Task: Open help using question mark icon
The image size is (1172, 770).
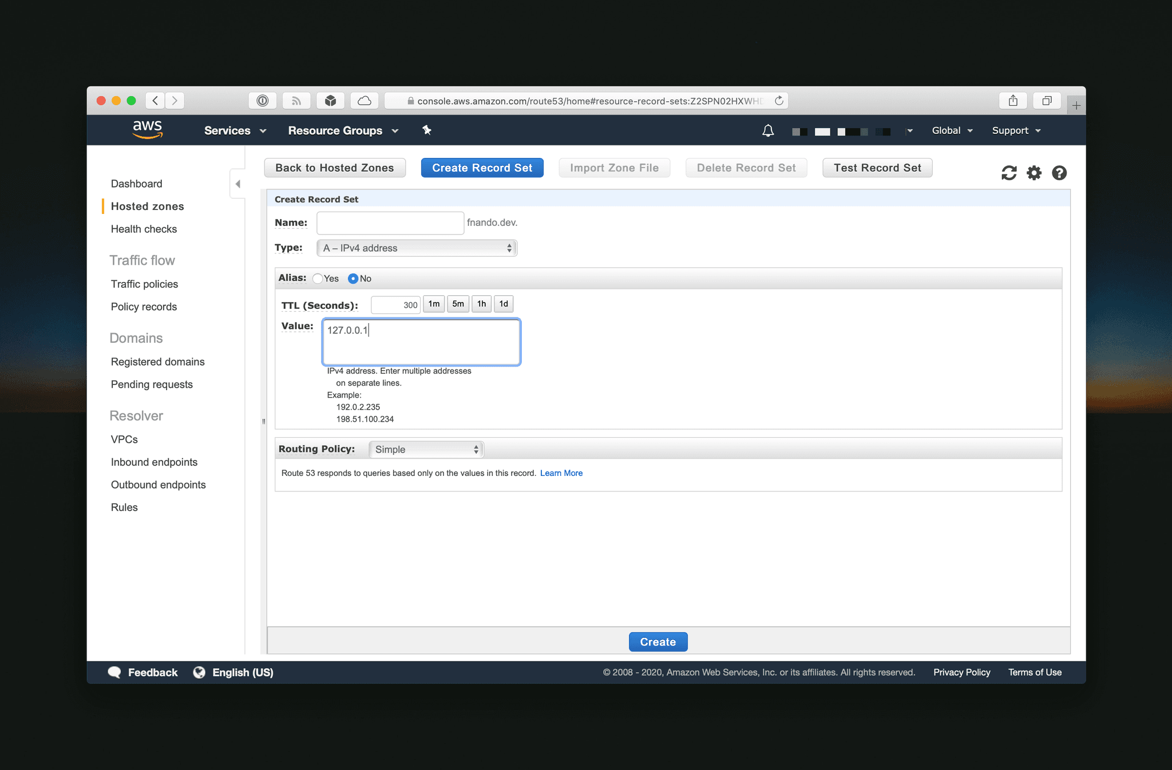Action: point(1059,173)
